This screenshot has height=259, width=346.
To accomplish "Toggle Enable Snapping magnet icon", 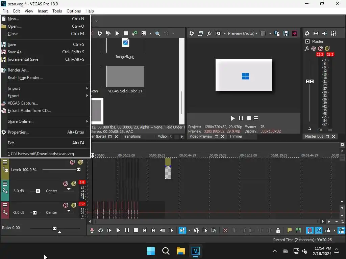I will click(310, 230).
